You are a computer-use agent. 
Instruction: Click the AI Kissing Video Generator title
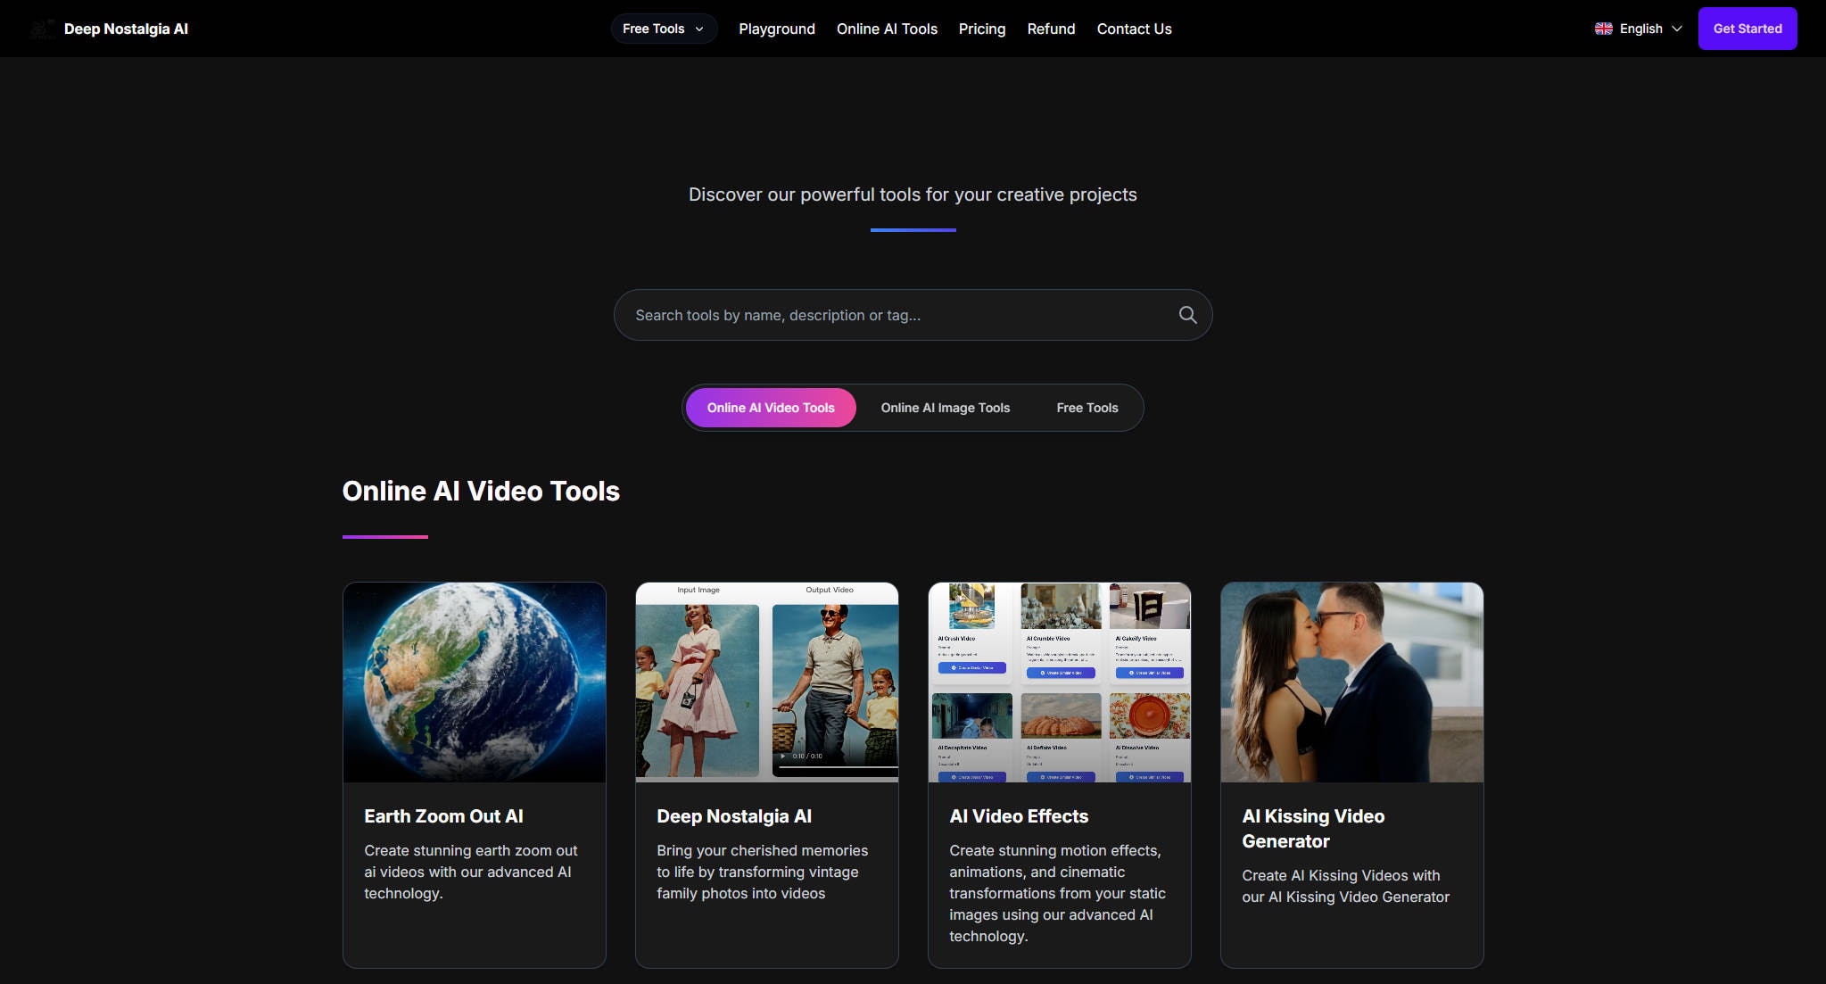point(1313,829)
